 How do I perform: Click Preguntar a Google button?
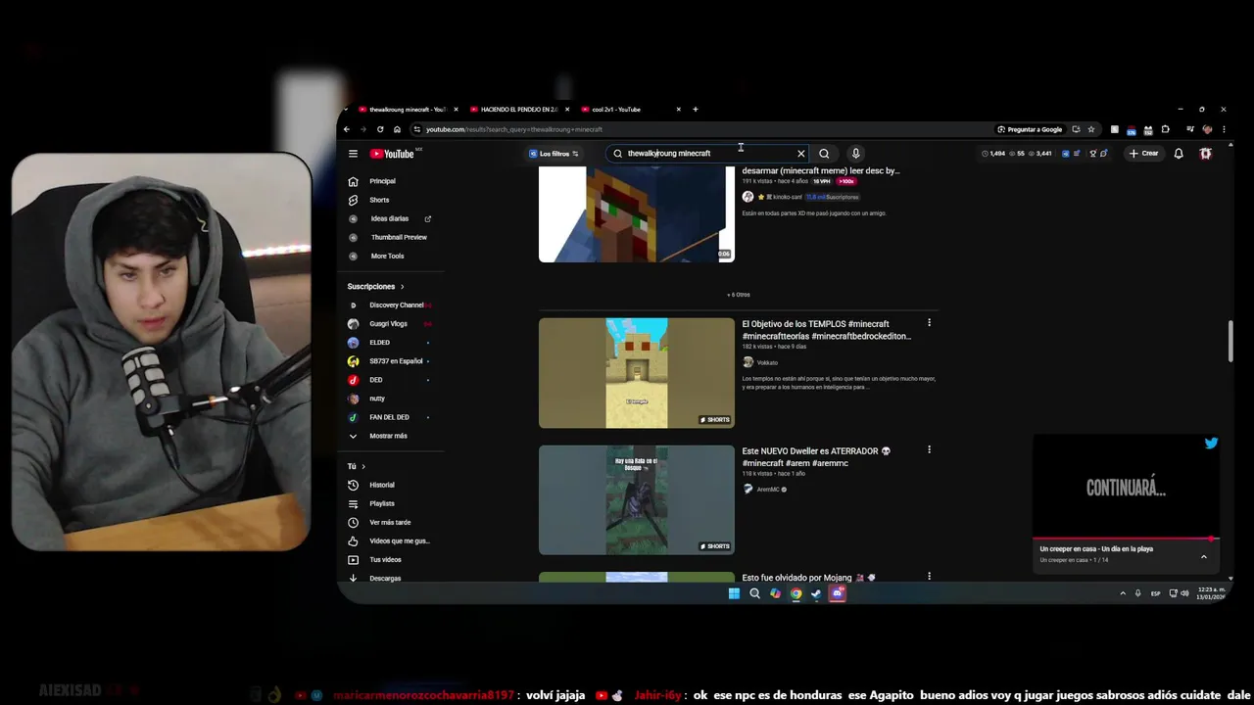point(1030,129)
